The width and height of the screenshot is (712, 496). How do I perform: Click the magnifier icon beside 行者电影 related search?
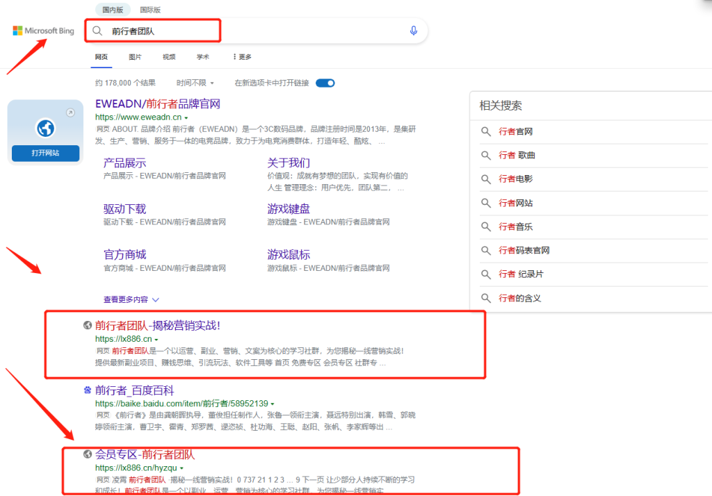[x=486, y=179]
